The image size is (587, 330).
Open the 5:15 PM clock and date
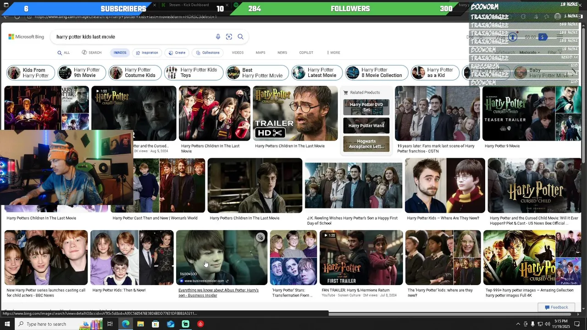pos(561,324)
